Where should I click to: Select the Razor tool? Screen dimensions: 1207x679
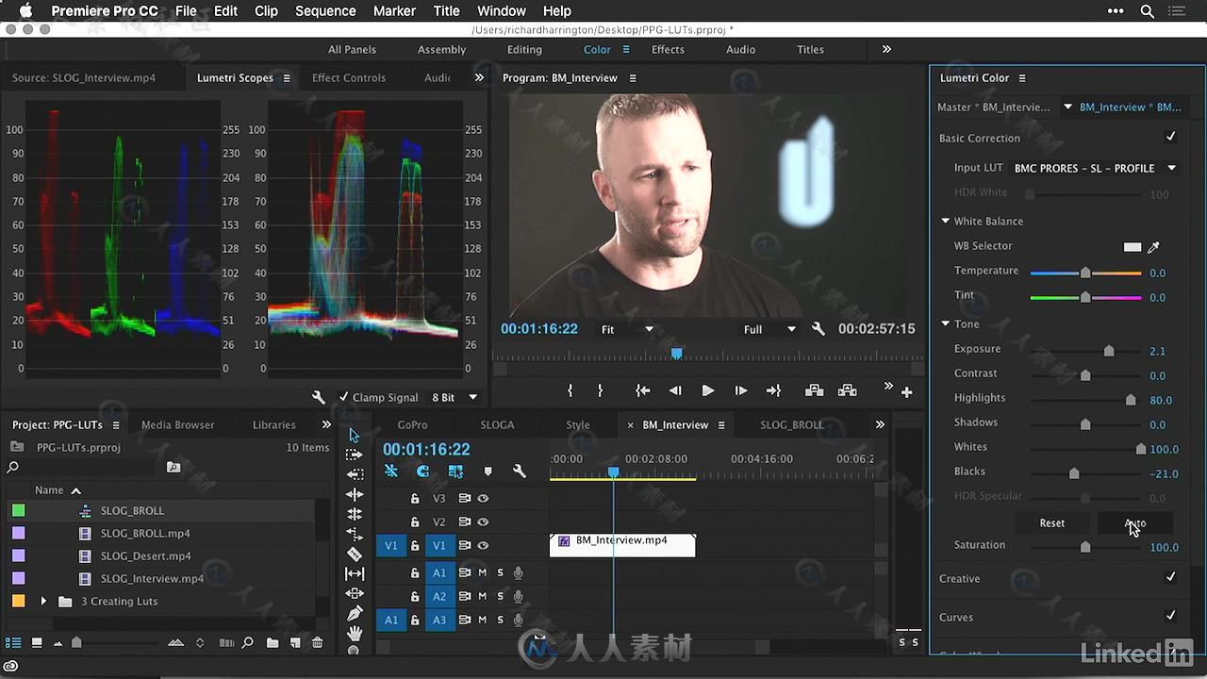(355, 554)
